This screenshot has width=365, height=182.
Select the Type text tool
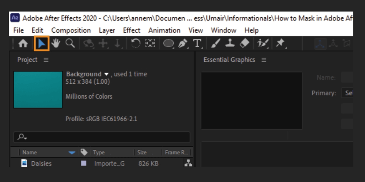point(197,43)
